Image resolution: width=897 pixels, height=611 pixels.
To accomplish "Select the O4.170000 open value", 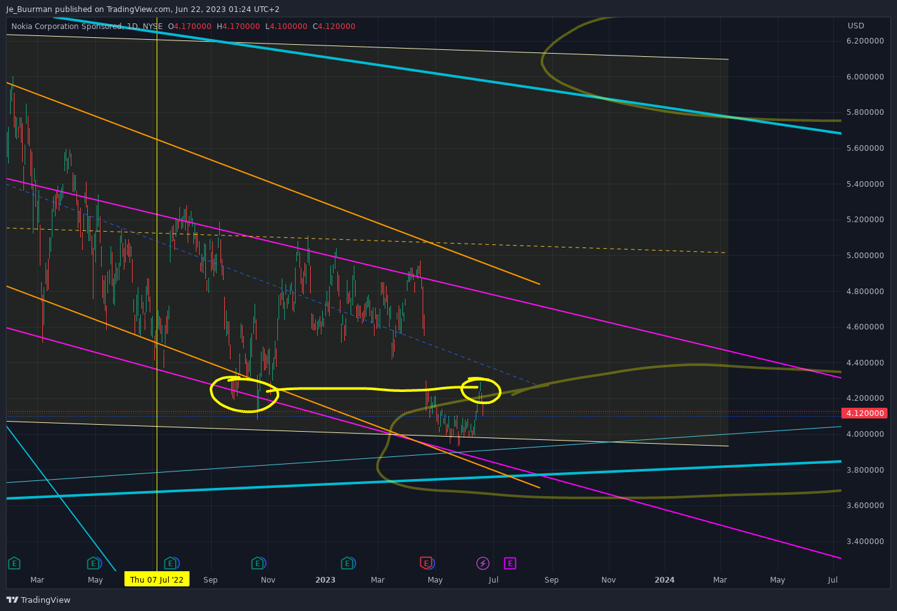I will click(190, 27).
